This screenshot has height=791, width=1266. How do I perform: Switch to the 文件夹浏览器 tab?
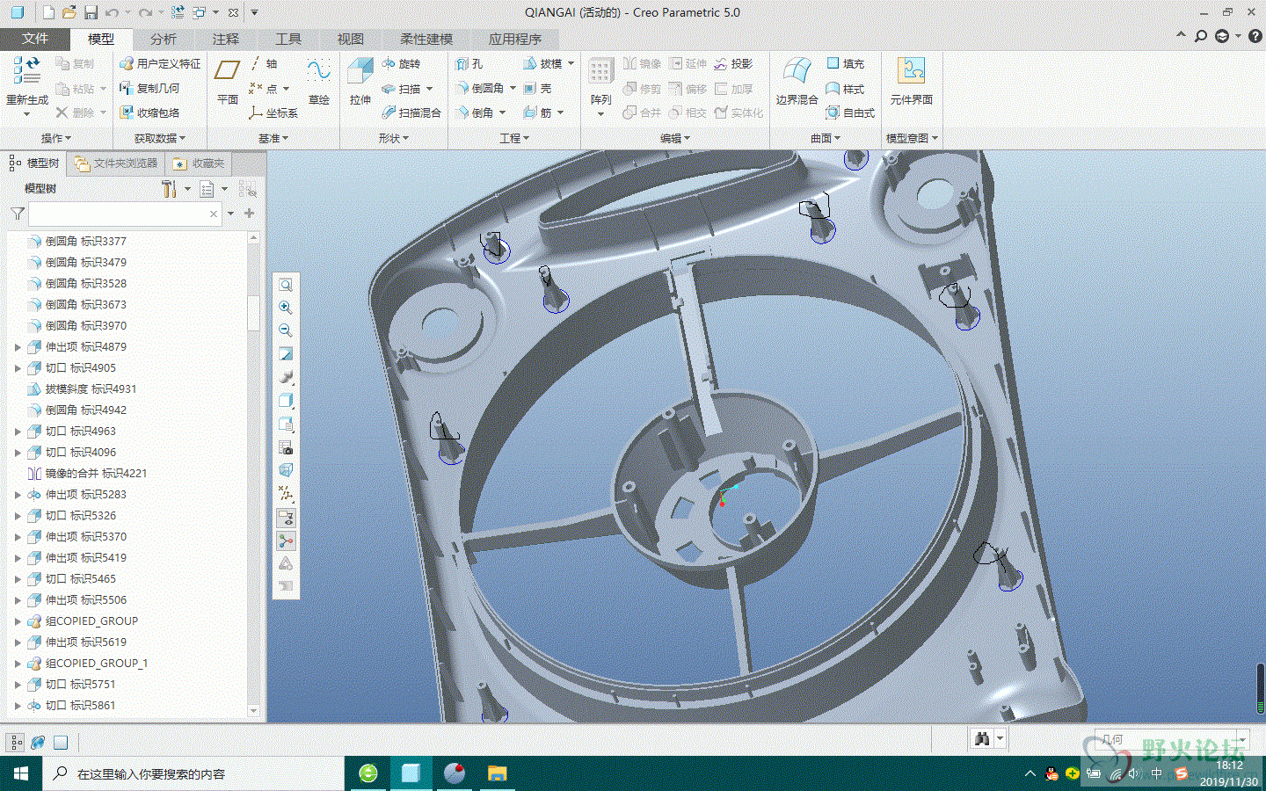point(117,163)
